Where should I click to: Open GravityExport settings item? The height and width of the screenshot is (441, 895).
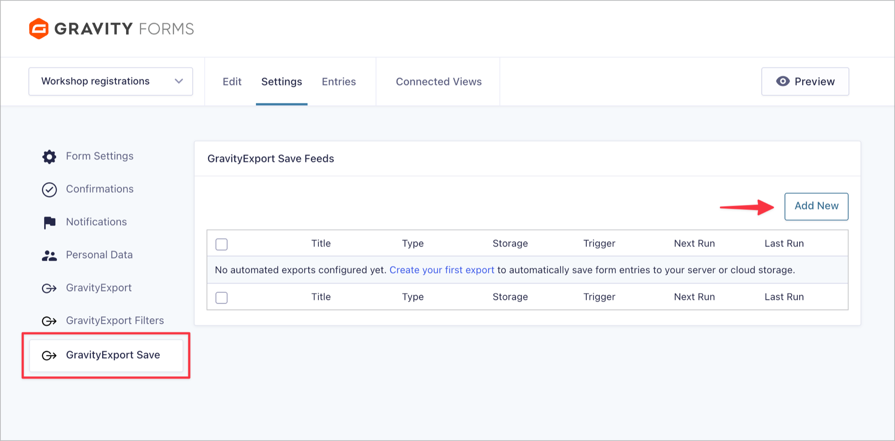point(99,288)
